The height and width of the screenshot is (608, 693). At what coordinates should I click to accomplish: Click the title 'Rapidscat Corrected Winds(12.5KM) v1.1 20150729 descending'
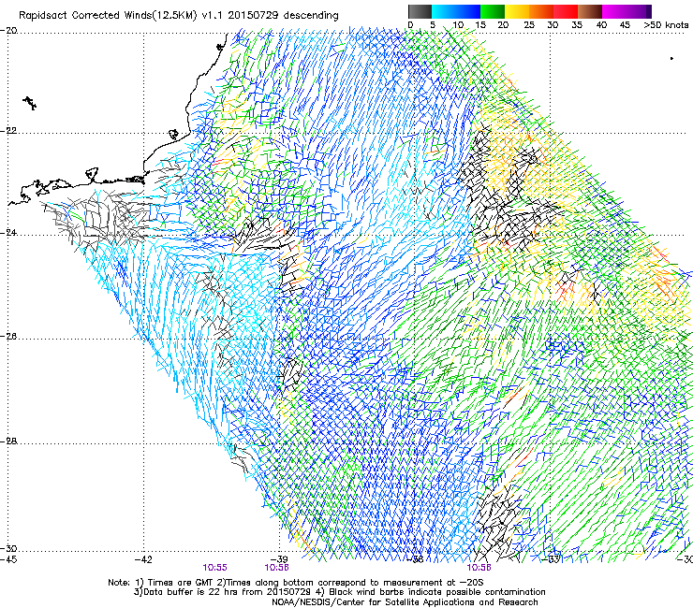179,16
